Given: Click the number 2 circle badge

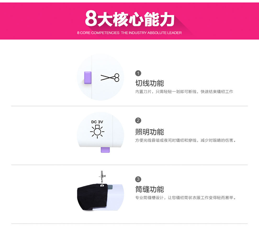Looking at the screenshot, I should (x=138, y=120).
